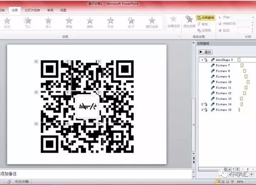Viewport: 256px width, 185px height.
Task: Apply the 擦除 wipe animation effect
Action: tap(90, 23)
